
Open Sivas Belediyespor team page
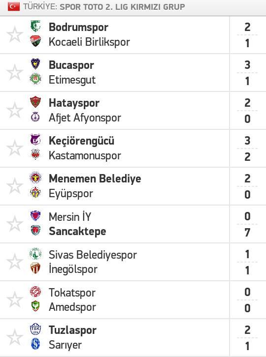click(x=93, y=255)
